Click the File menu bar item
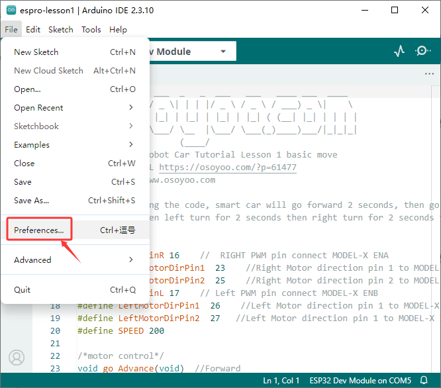This screenshot has height=388, width=441. point(11,30)
